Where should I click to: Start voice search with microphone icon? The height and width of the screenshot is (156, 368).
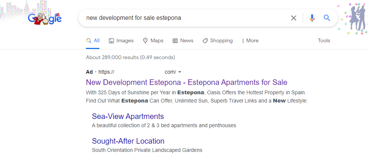tap(312, 18)
